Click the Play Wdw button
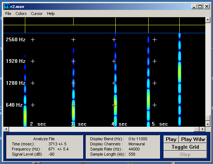The width and height of the screenshot is (213, 164). [x=193, y=139]
